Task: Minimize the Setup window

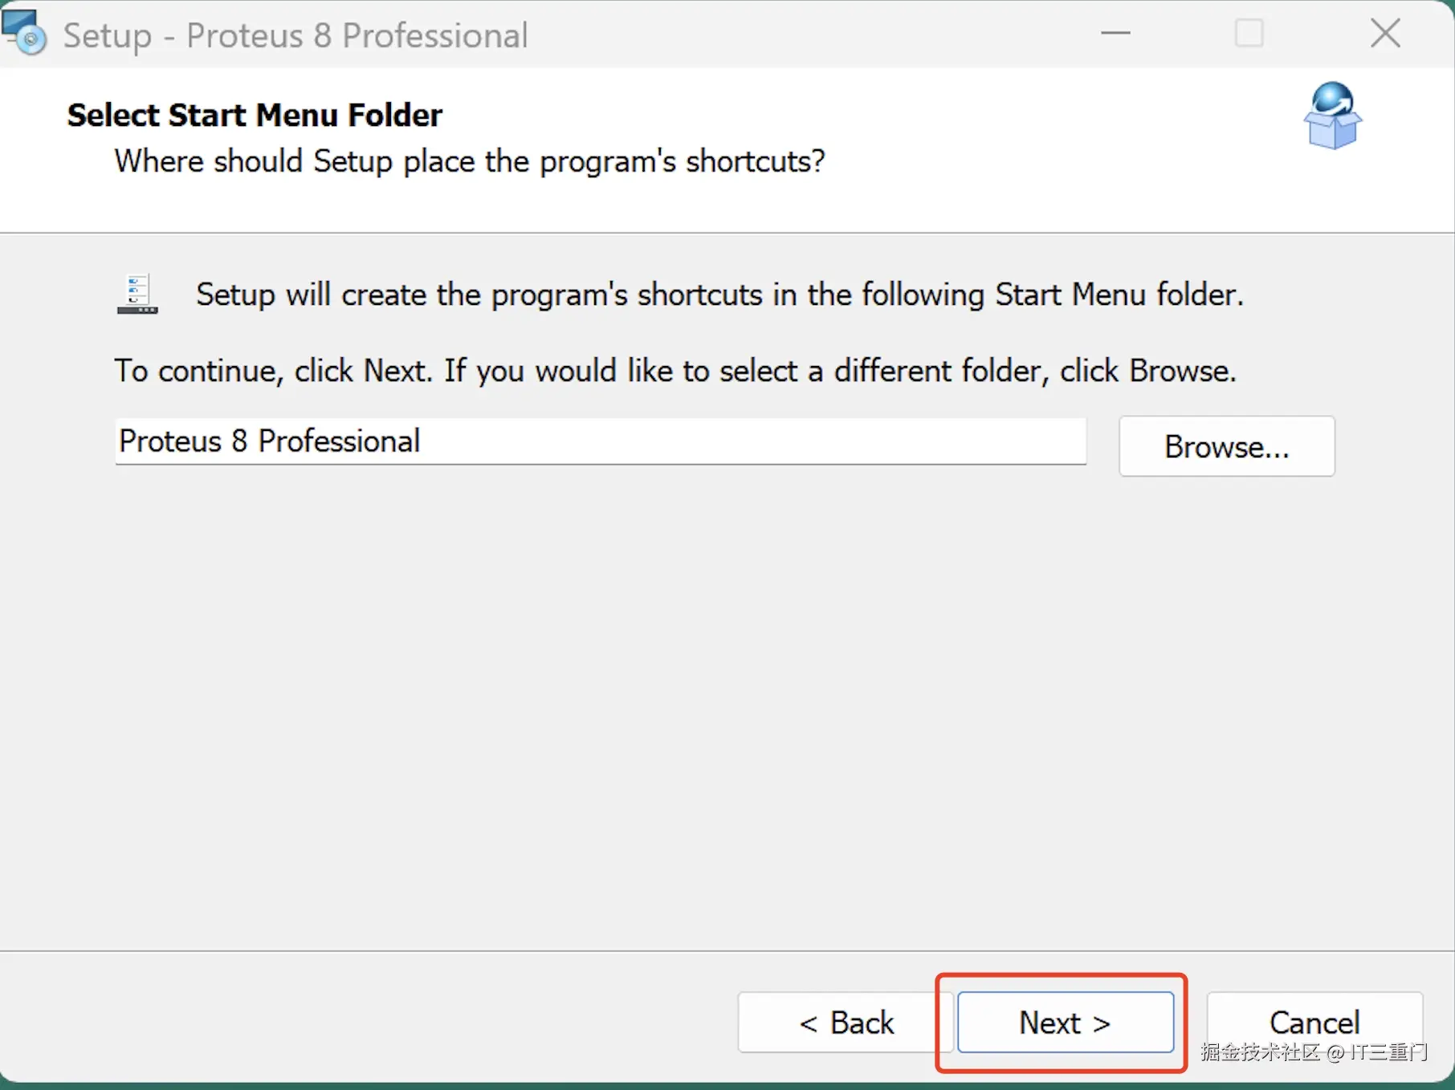Action: coord(1115,34)
